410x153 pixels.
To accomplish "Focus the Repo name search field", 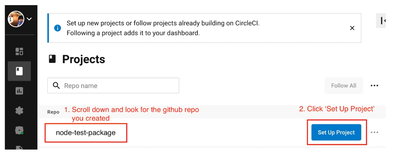I will pos(113,85).
